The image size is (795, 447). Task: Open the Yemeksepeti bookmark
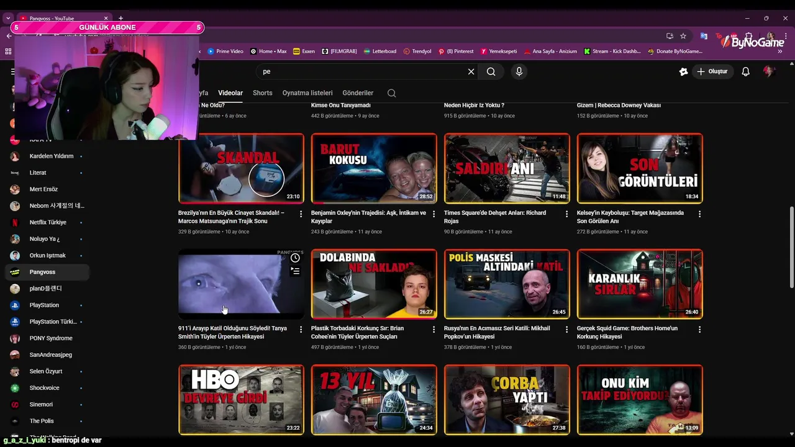coord(498,52)
